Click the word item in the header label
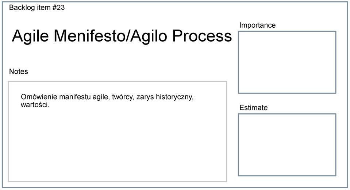The height and width of the screenshot is (190, 350). [44, 8]
